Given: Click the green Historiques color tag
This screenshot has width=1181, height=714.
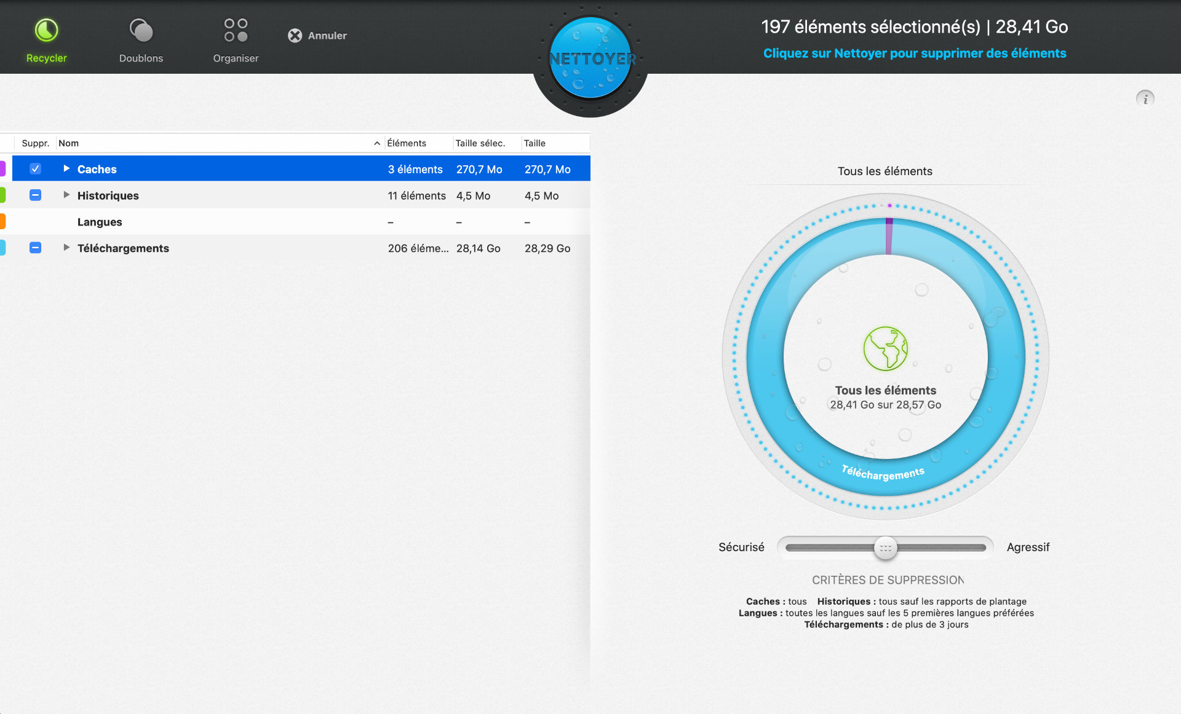Looking at the screenshot, I should [3, 195].
